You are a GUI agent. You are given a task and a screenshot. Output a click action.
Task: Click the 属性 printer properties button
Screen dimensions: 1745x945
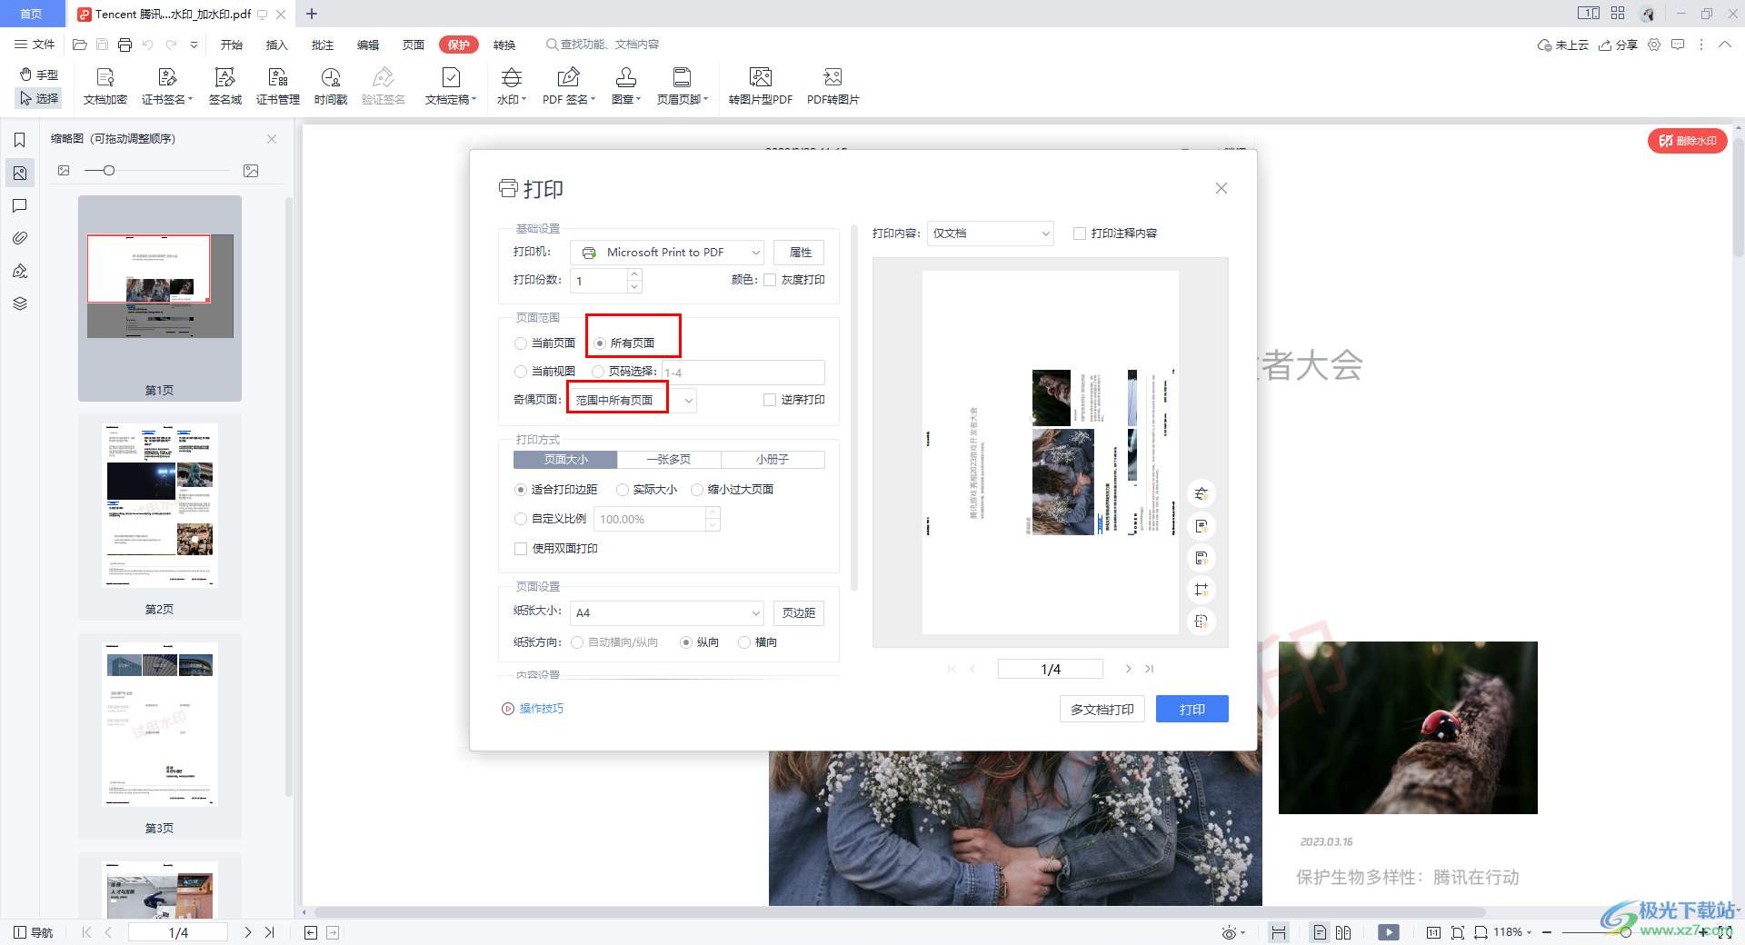800,253
